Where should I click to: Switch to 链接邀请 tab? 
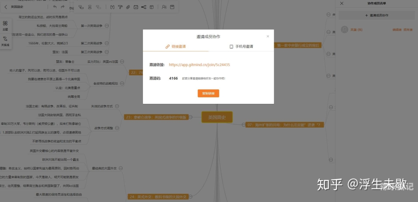click(176, 46)
